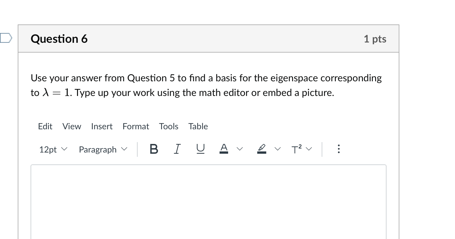Open the text color dropdown arrow
The width and height of the screenshot is (455, 239).
(240, 149)
